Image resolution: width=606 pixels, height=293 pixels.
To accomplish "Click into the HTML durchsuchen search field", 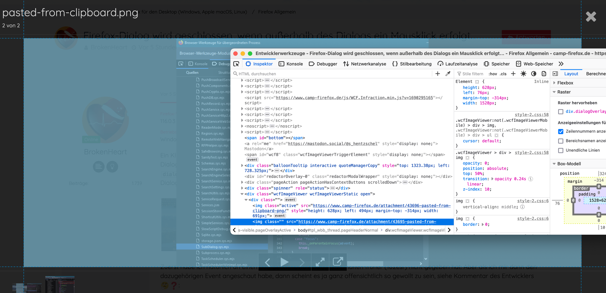I will [x=331, y=74].
